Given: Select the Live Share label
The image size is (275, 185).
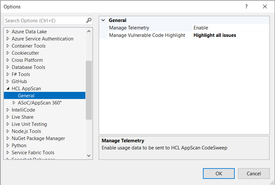Looking at the screenshot, I should [22, 117].
